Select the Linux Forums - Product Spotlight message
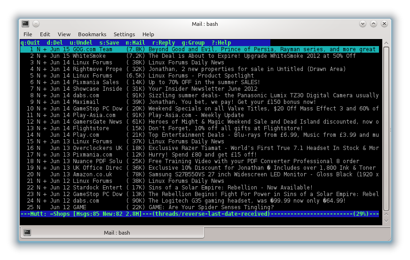The height and width of the screenshot is (260, 410). pyautogui.click(x=199, y=76)
